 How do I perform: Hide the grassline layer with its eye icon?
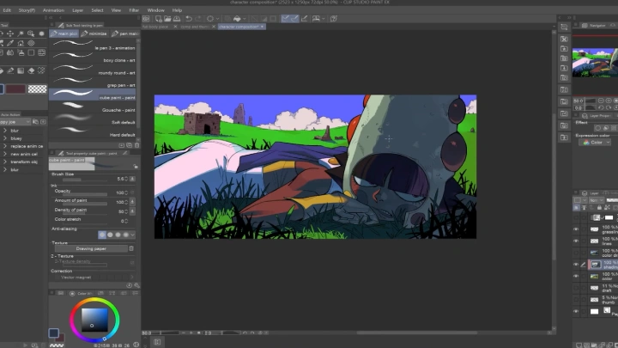576,229
